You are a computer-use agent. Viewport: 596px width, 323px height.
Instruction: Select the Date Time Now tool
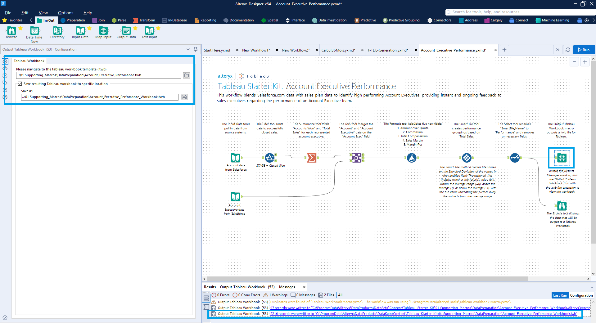[x=34, y=31]
